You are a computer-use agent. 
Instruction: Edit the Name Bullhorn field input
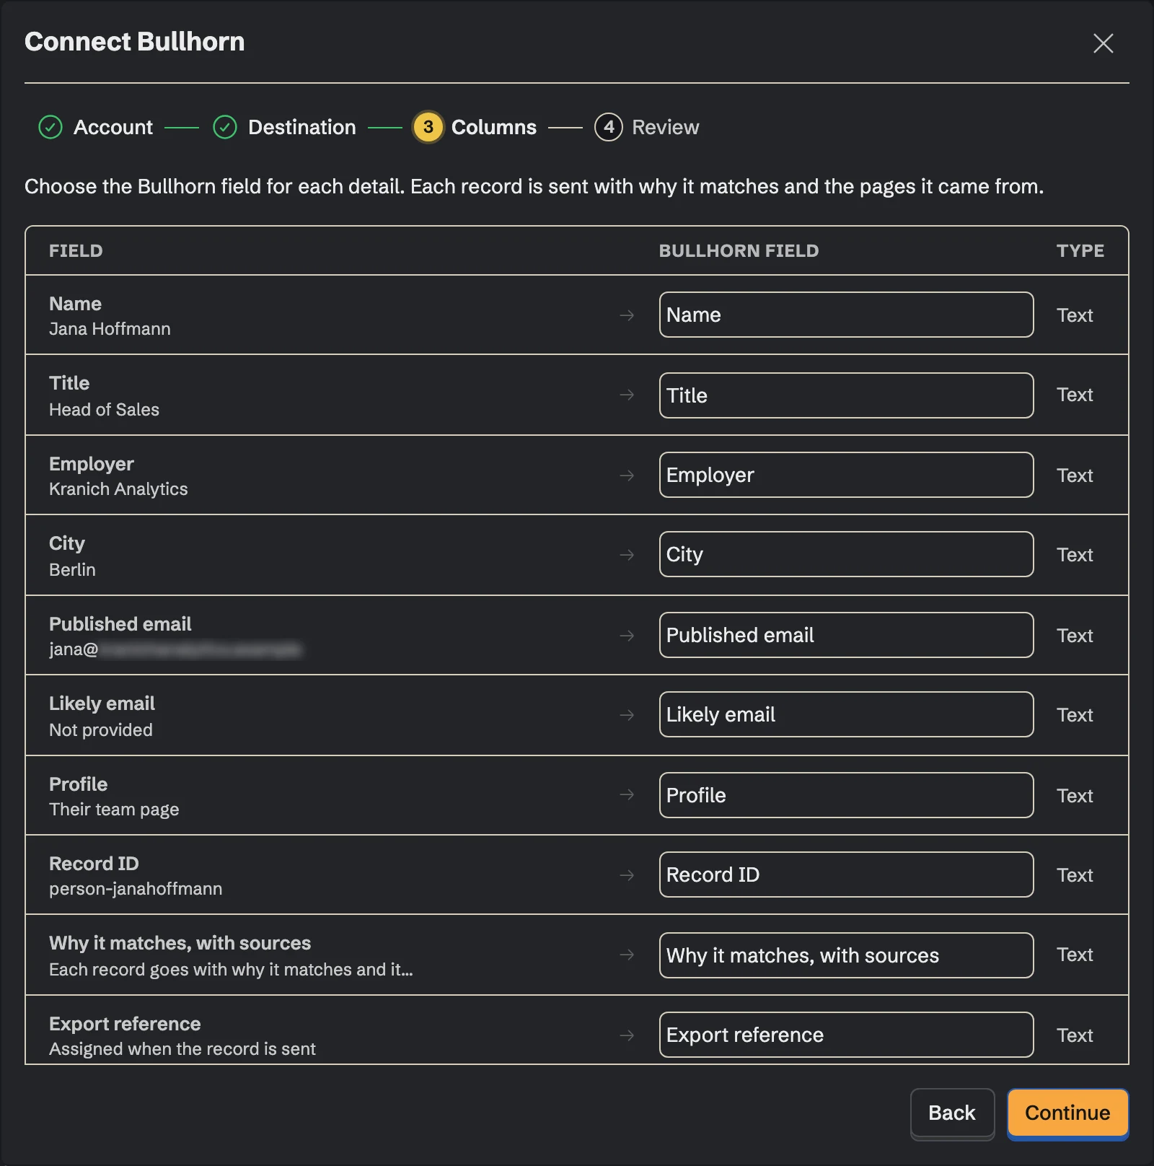point(846,315)
